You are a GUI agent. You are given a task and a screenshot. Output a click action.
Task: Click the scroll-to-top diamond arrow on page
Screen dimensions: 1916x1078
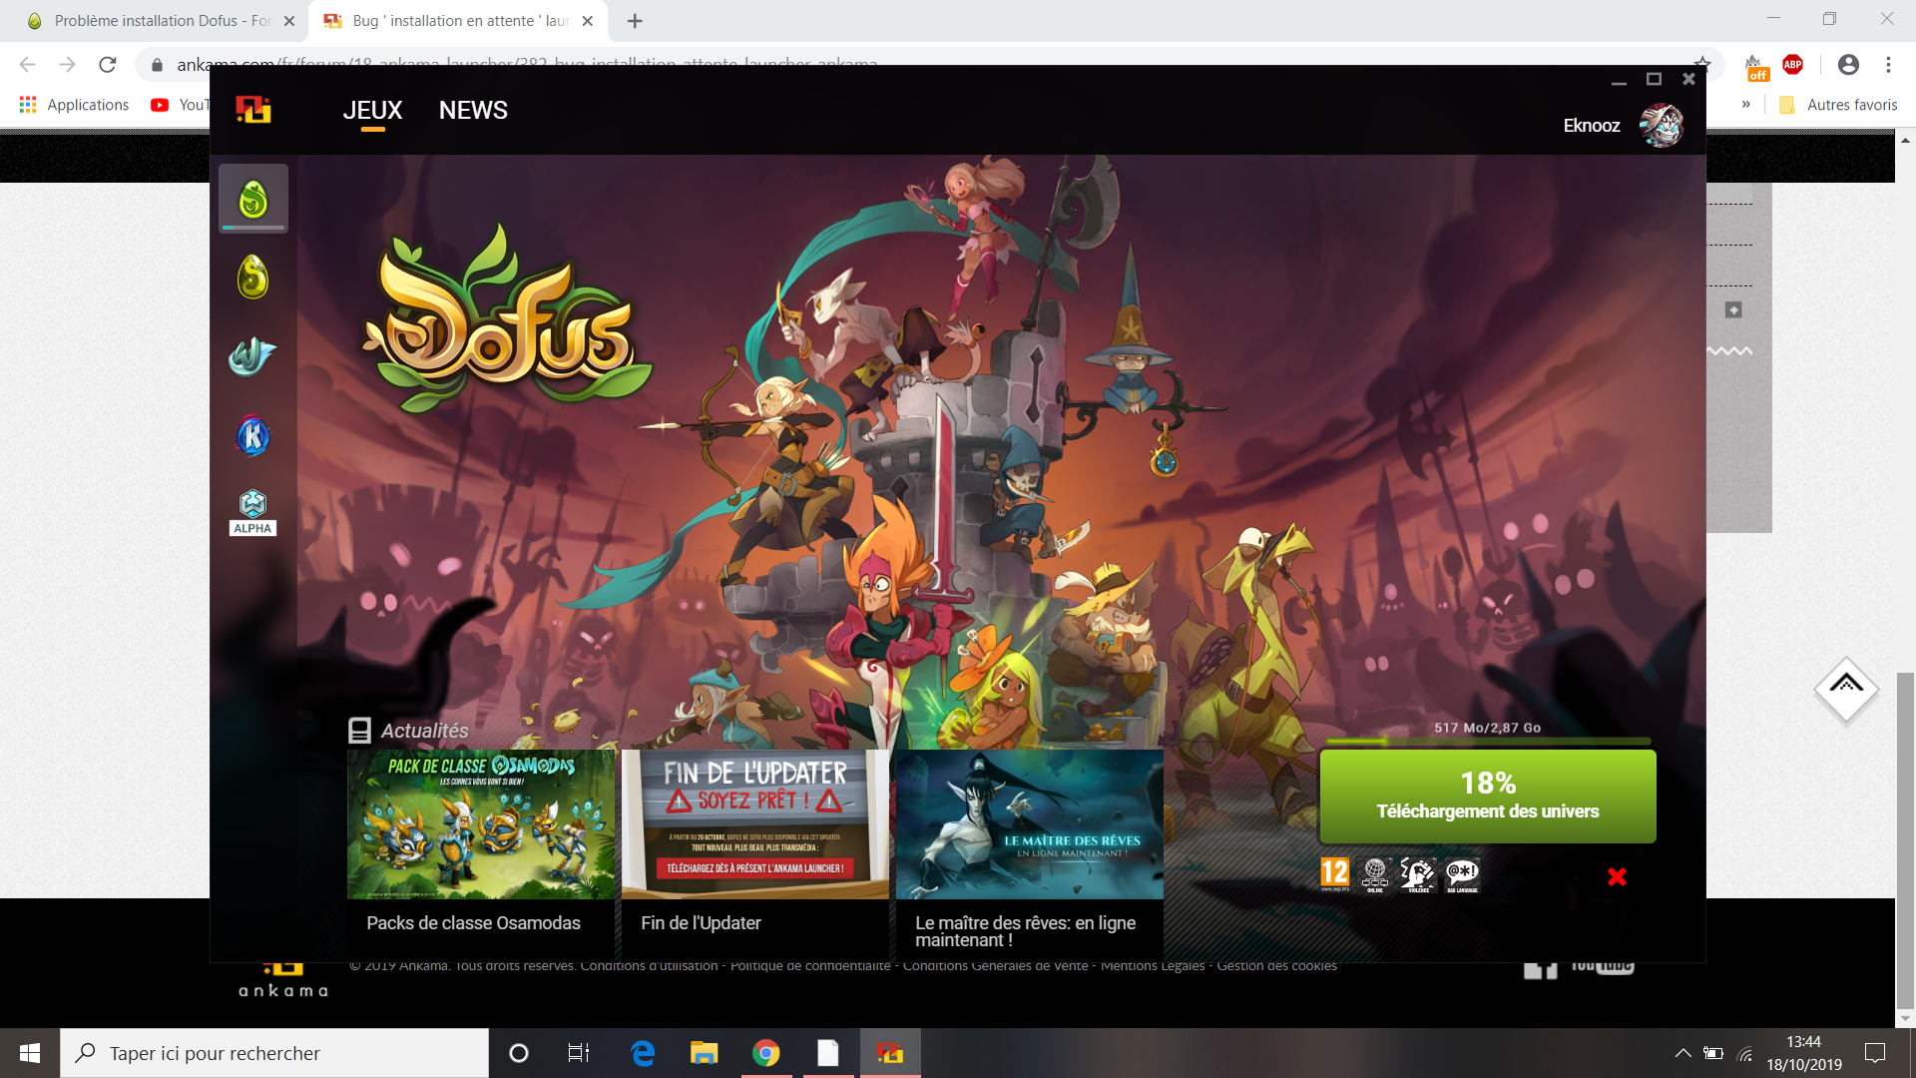(1846, 689)
